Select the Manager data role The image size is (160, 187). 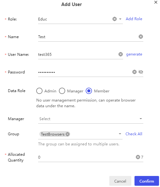tap(62, 91)
